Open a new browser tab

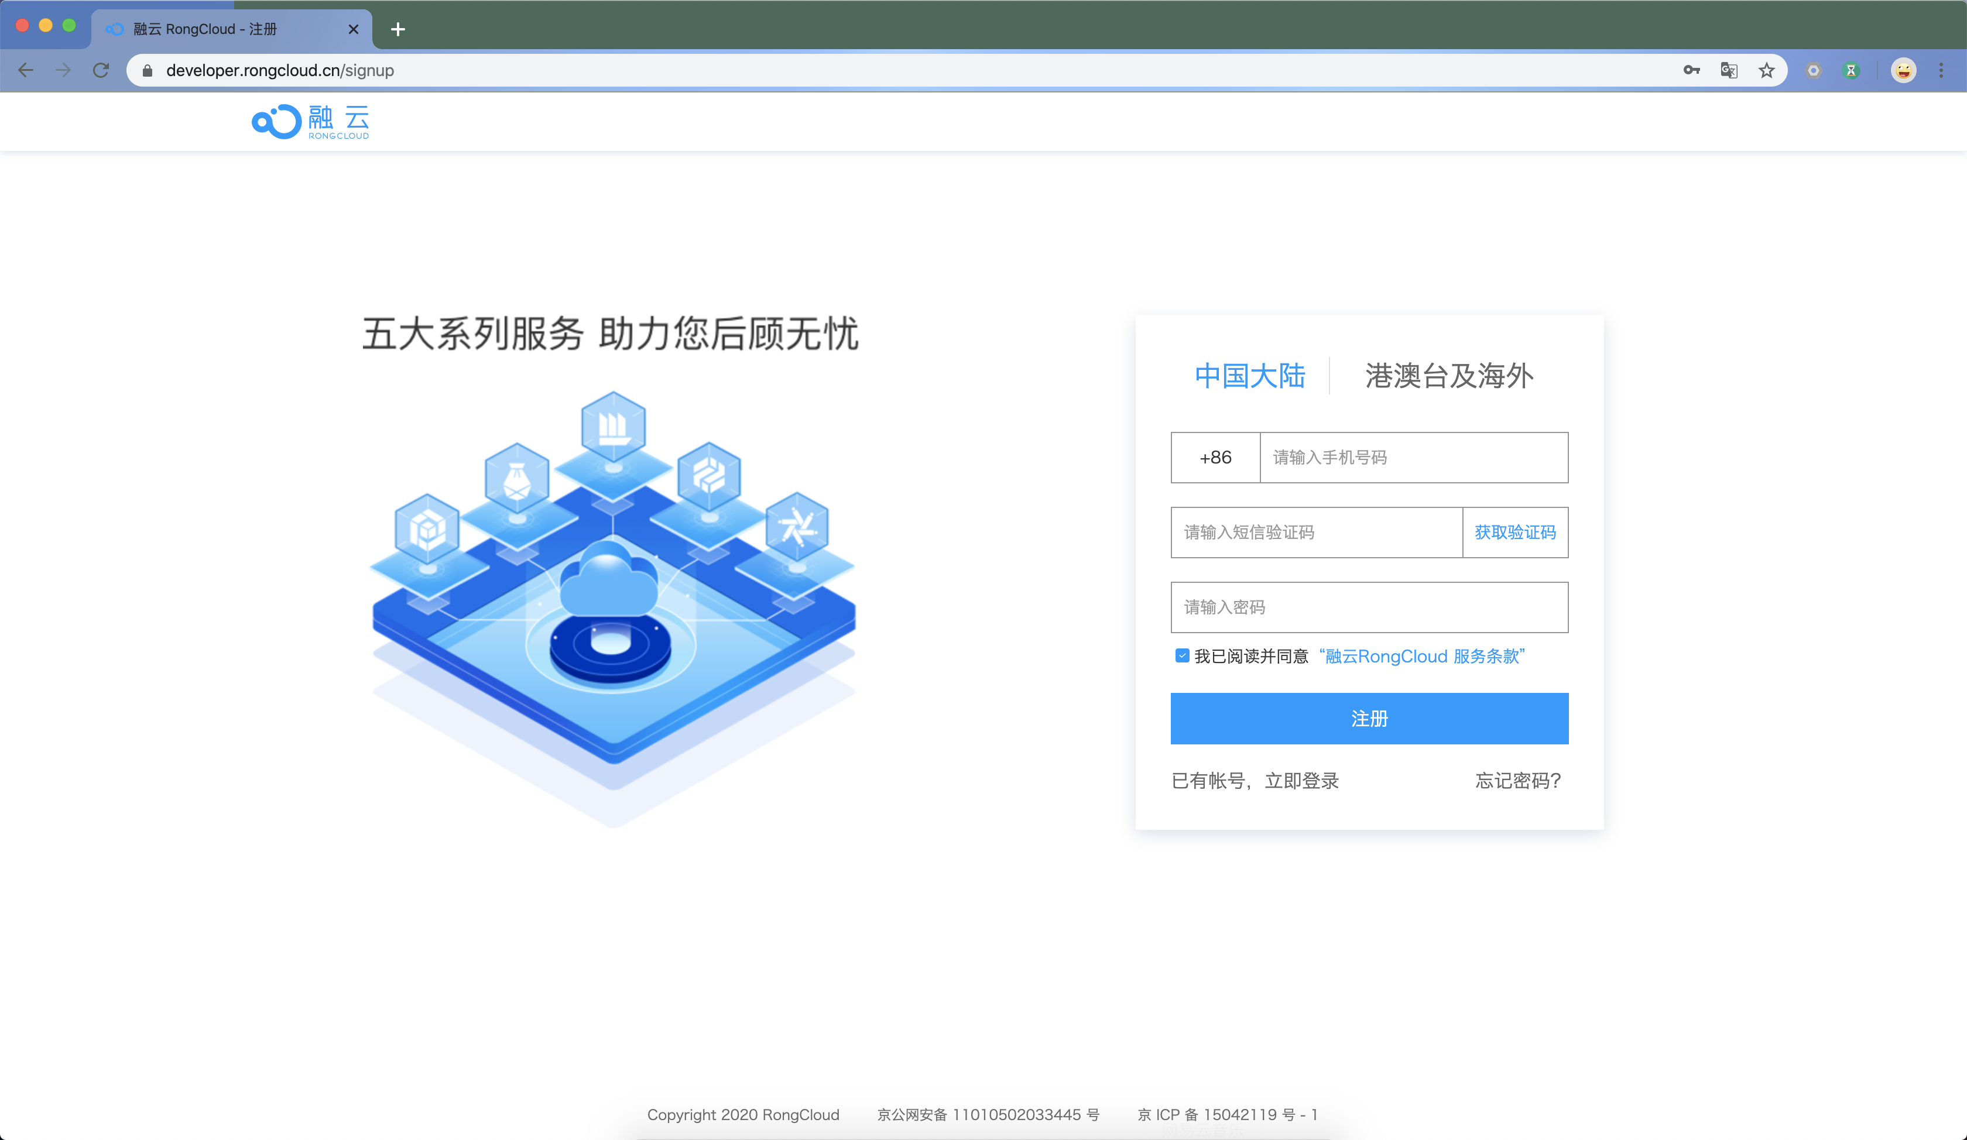(397, 30)
